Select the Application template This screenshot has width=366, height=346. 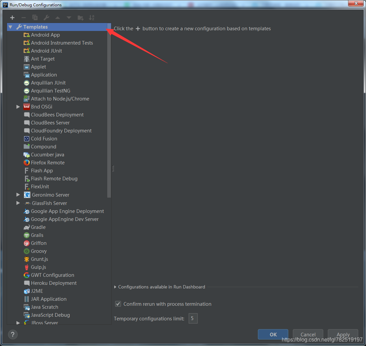(44, 75)
